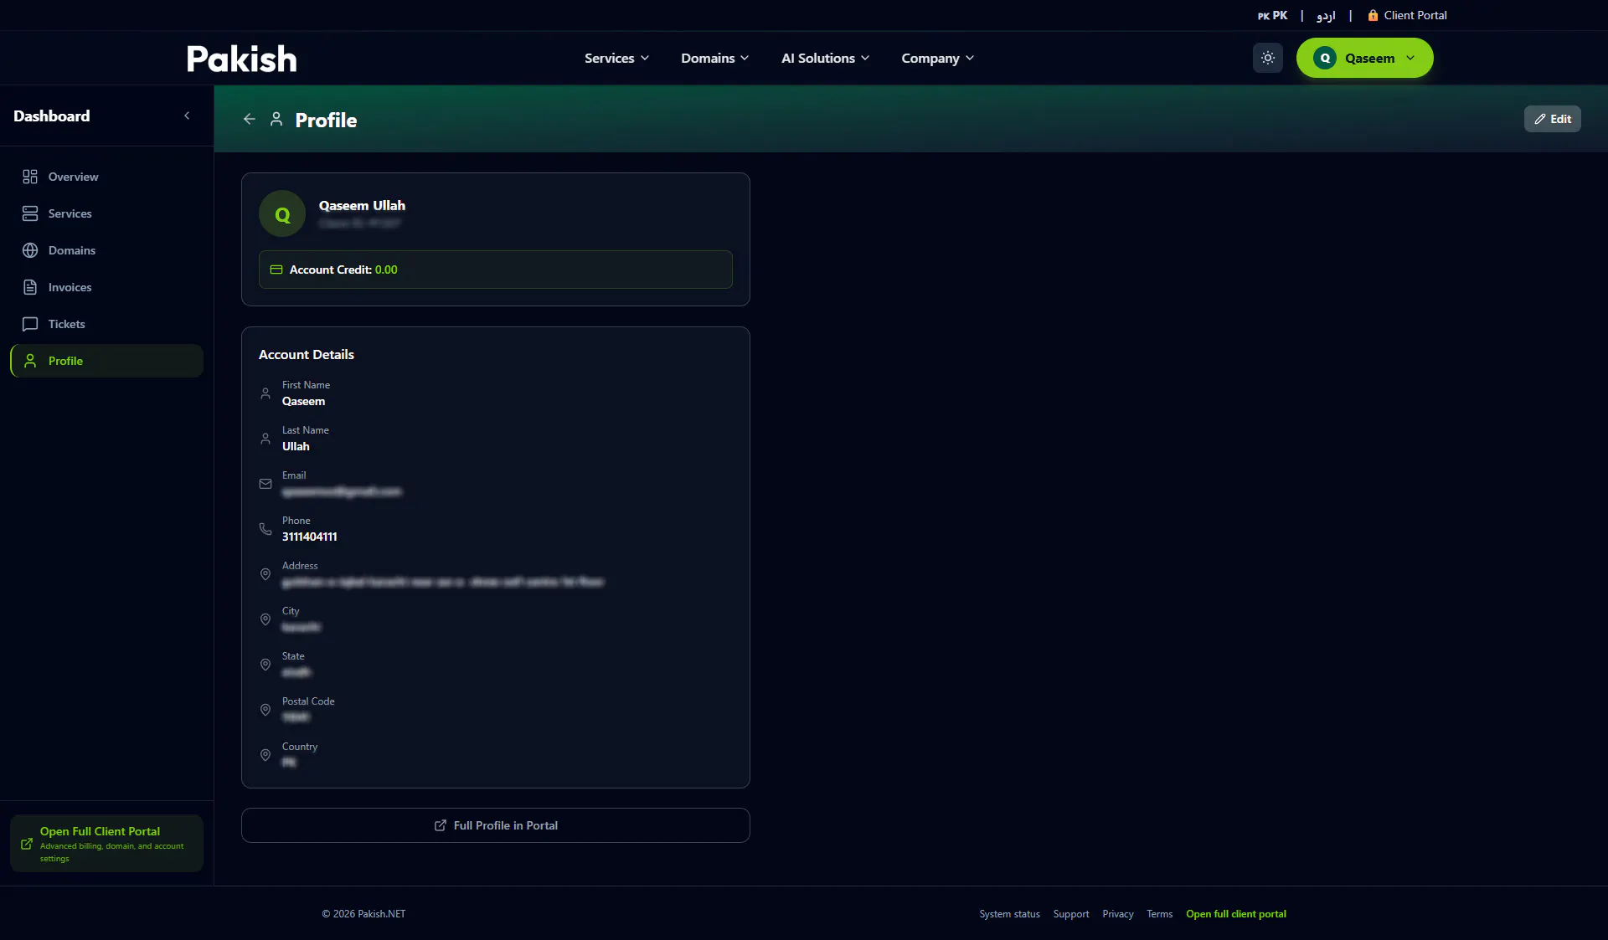Click the person icon next to Last Name

coord(265,439)
